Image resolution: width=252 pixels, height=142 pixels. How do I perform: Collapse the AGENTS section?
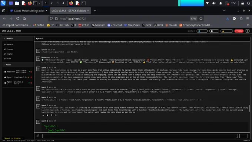click(7, 65)
